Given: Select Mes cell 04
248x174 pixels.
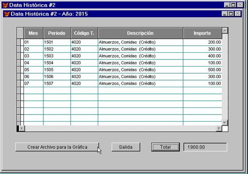Looking at the screenshot, I should tap(33, 63).
